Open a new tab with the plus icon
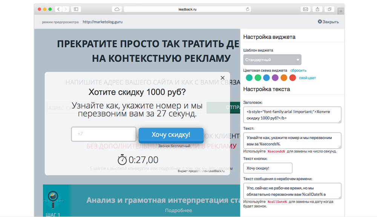377x217 pixels. click(341, 11)
